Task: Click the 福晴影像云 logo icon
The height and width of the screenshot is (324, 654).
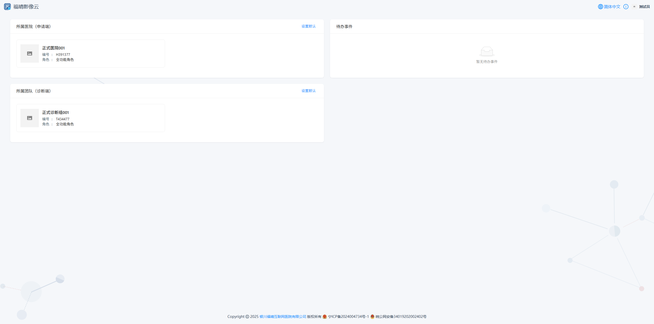Action: click(x=7, y=7)
